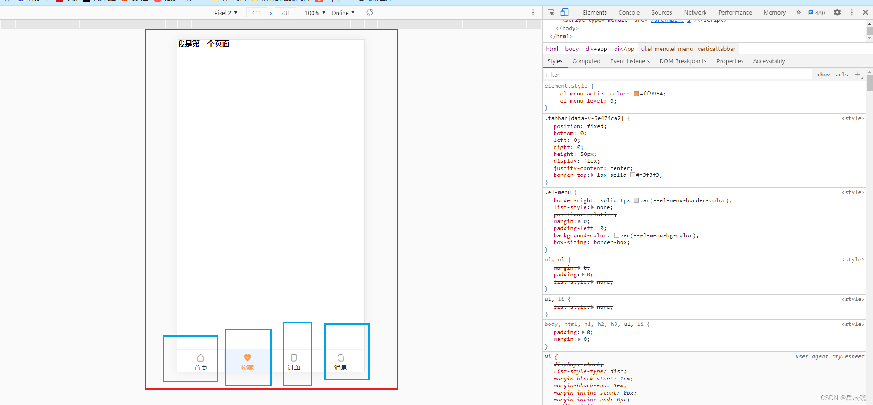The height and width of the screenshot is (405, 873).
Task: Click the ul.el-menu tabbar breadcrumb node
Action: tap(688, 49)
